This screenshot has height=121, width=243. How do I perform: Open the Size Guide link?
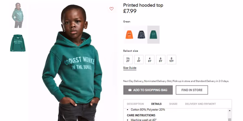coord(130,68)
